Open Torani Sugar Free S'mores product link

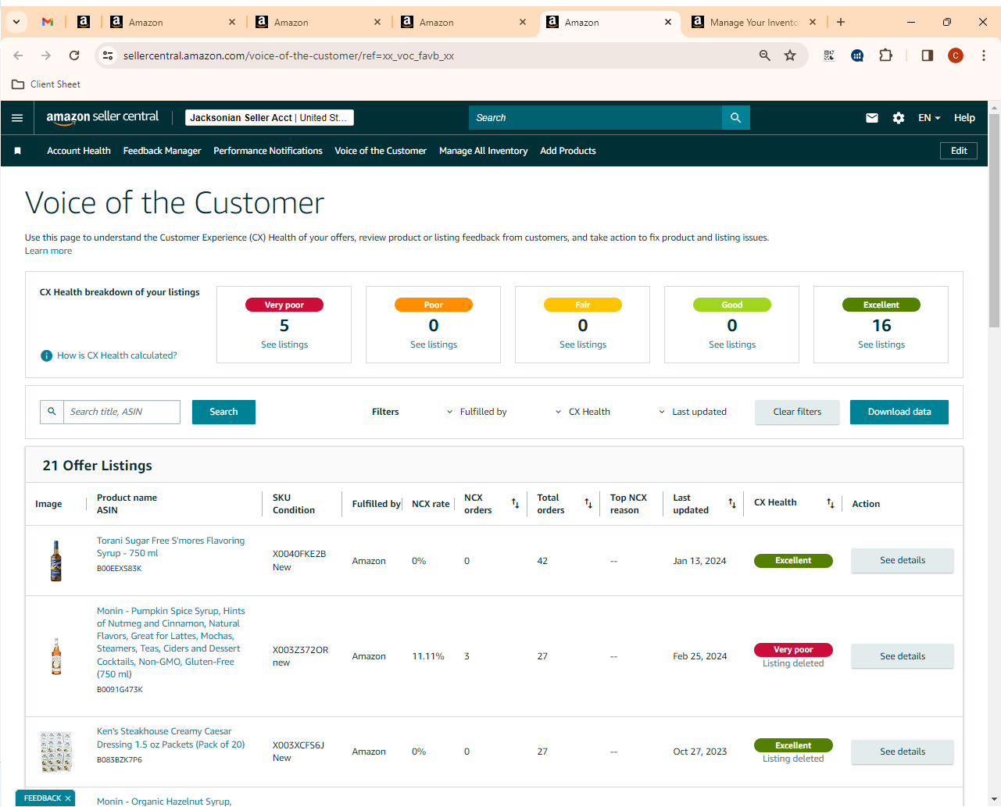[x=170, y=547]
